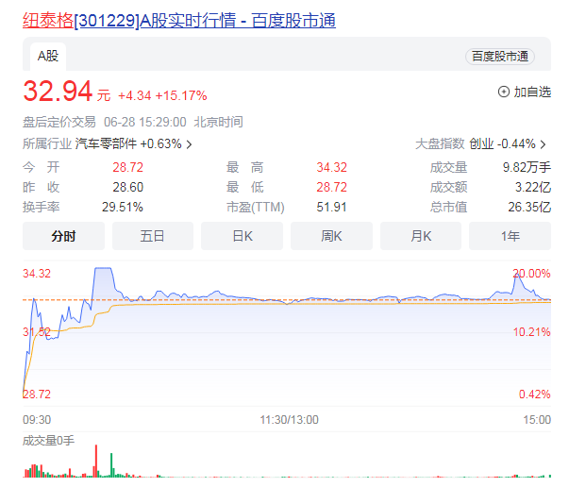Switch to the 五日 chart tab
Screen dimensions: 569x487
tap(152, 236)
